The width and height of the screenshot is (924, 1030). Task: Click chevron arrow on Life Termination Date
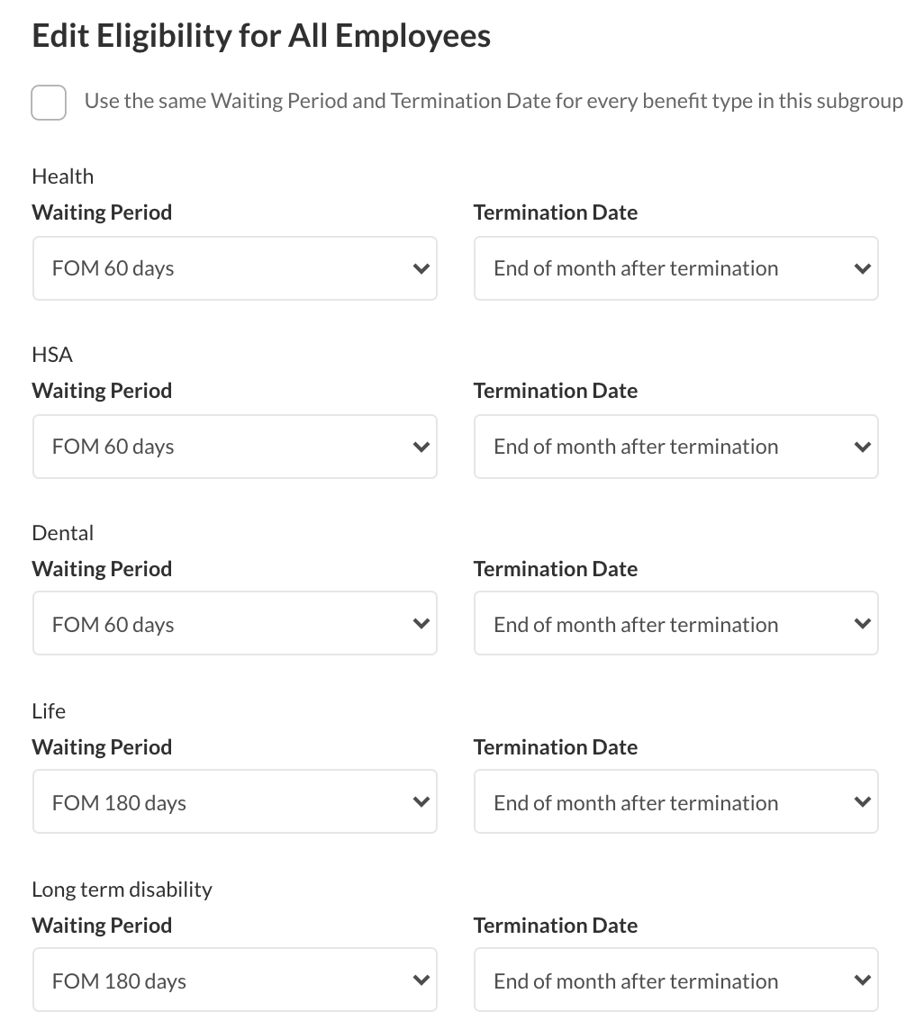[863, 801]
